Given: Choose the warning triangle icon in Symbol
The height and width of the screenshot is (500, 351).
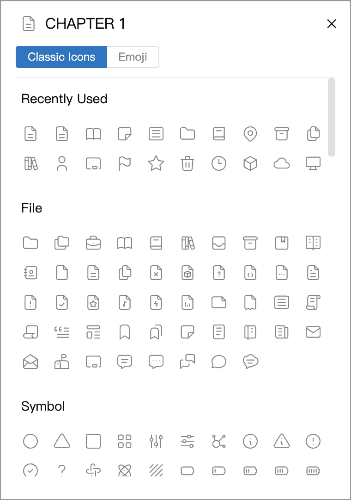Looking at the screenshot, I should [x=282, y=441].
